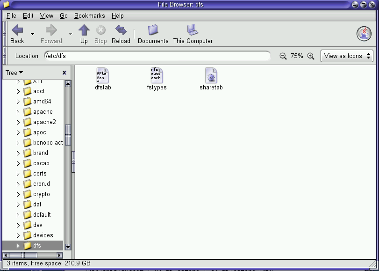Open the Go menu

point(64,15)
